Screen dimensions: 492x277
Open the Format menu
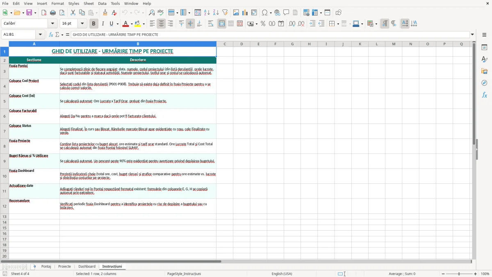[57, 3]
